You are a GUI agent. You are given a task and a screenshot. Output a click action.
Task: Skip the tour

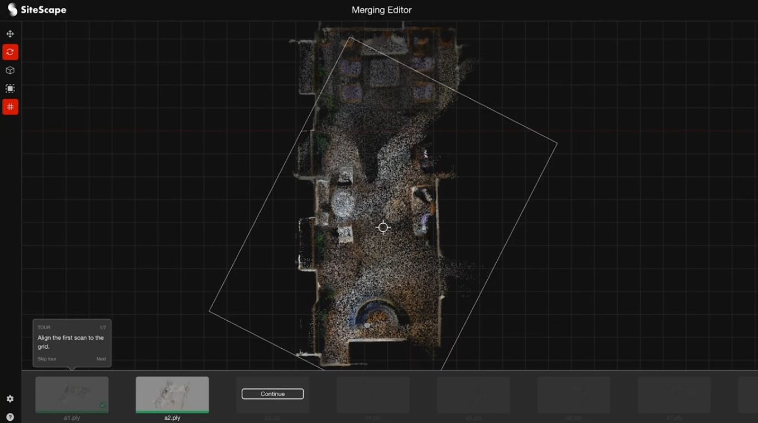click(x=47, y=359)
